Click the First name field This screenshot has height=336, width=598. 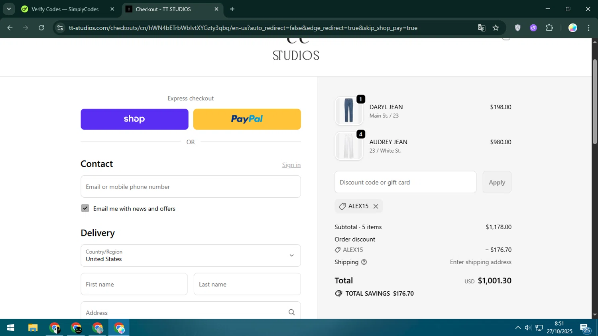[x=134, y=284]
